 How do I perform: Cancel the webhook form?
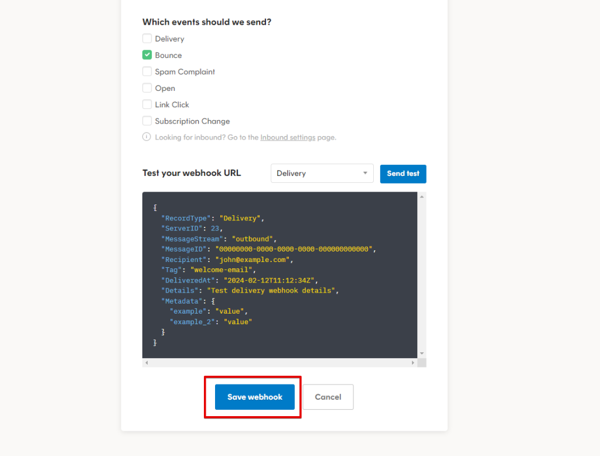[x=328, y=397]
